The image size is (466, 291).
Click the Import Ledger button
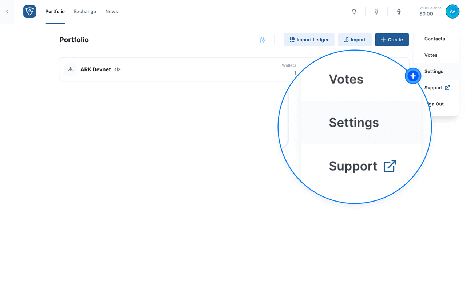pyautogui.click(x=309, y=40)
